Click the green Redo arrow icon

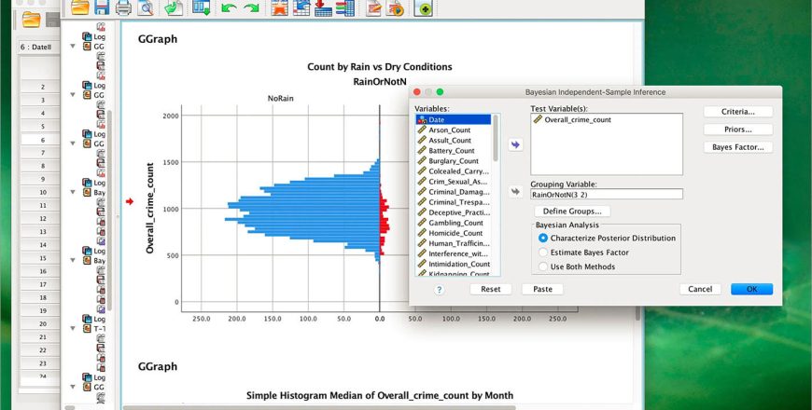[251, 7]
